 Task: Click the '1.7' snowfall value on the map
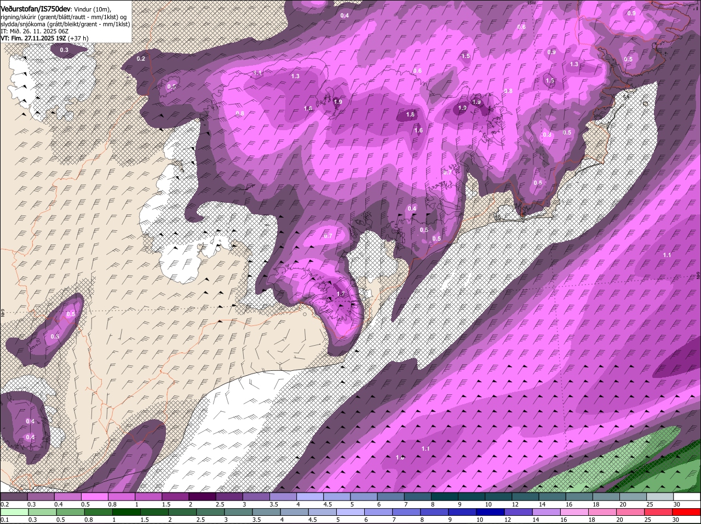pos(341,294)
